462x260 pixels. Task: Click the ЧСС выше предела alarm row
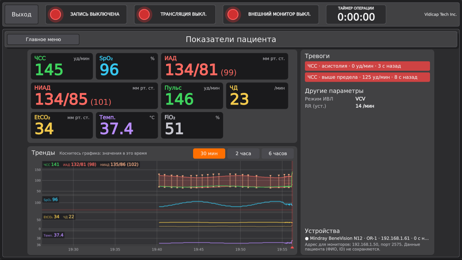click(367, 77)
